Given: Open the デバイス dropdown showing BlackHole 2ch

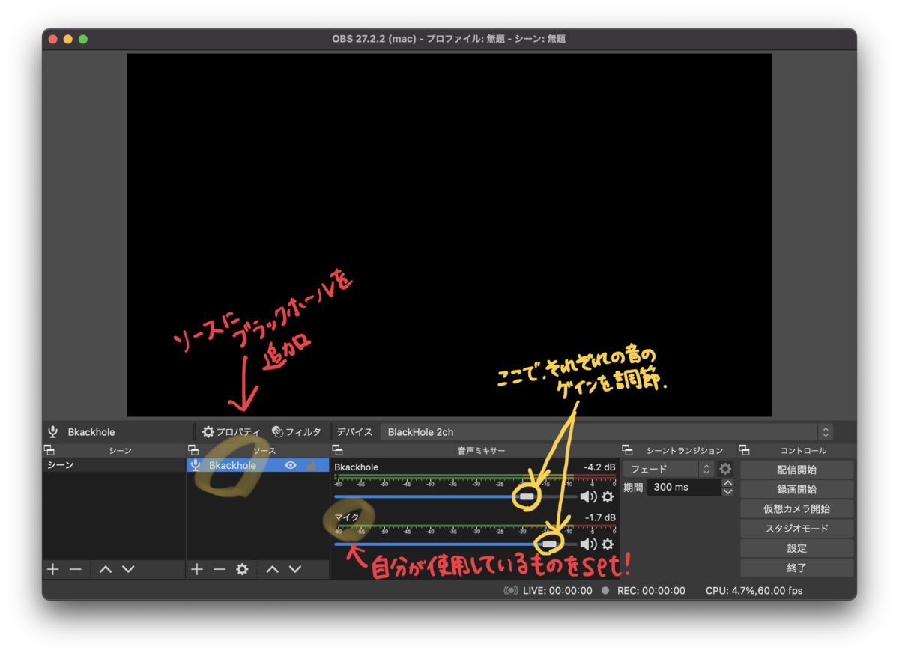Looking at the screenshot, I should click(606, 432).
